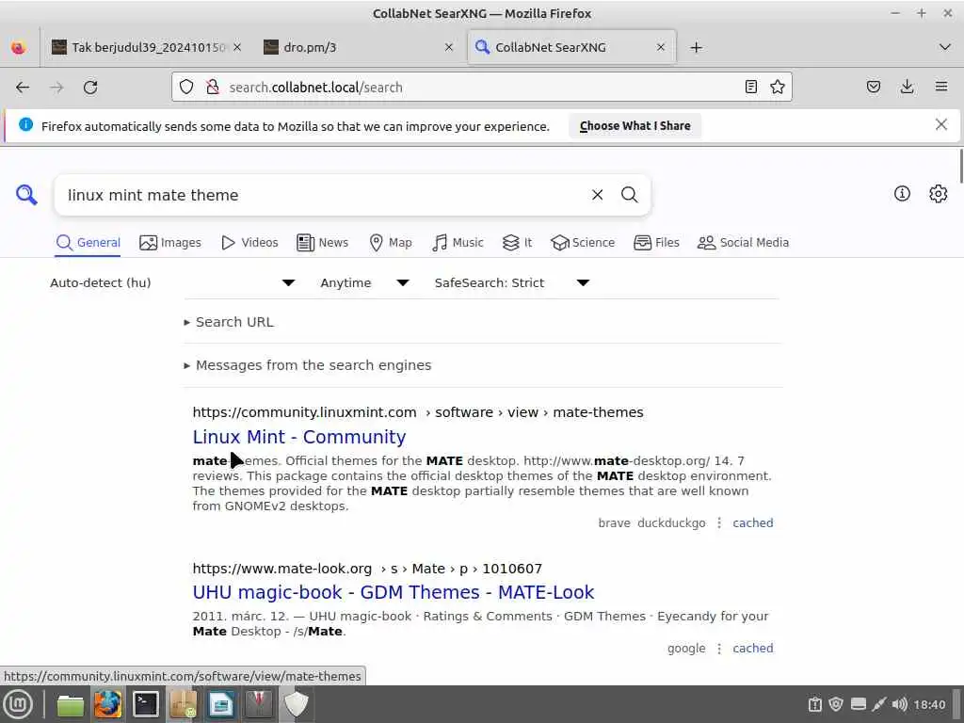This screenshot has width=964, height=723.
Task: Reload the current page
Action: [90, 88]
